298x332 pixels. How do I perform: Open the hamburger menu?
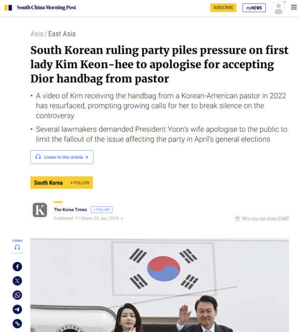pyautogui.click(x=294, y=7)
